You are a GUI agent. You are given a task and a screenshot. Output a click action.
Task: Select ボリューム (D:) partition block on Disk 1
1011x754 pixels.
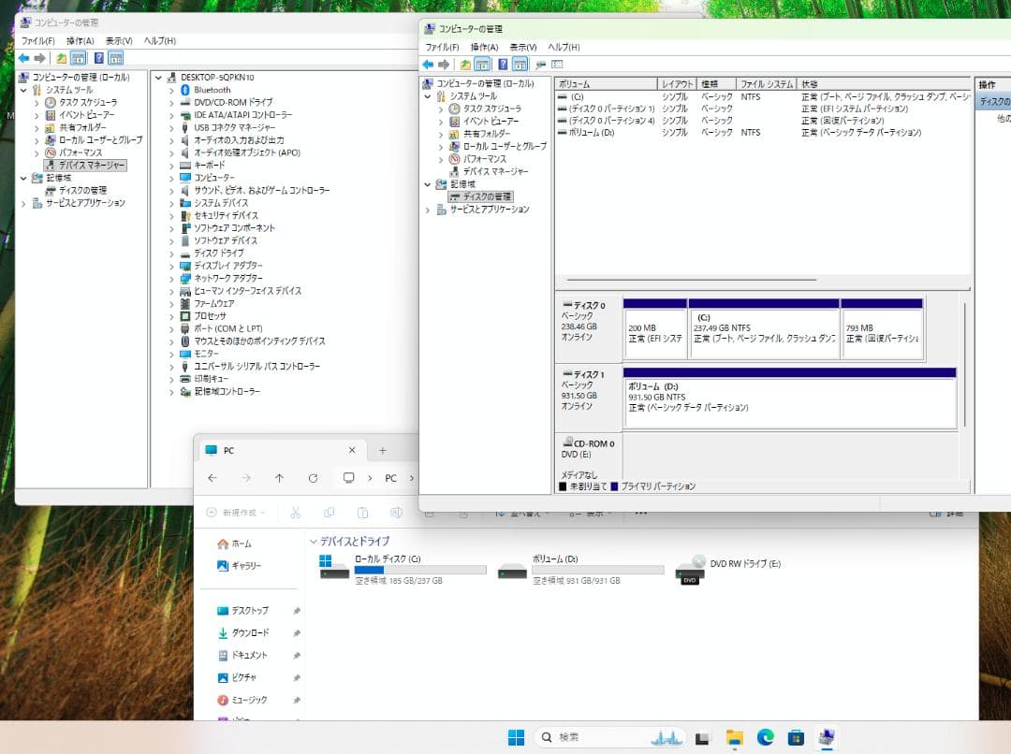click(x=790, y=398)
